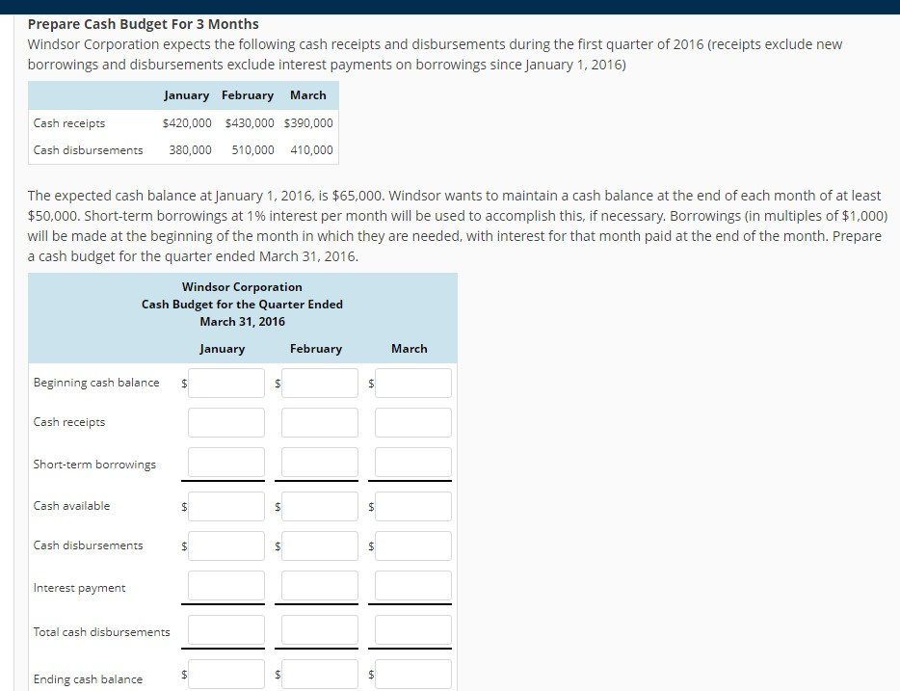Click the 410,000 March disbursements value
This screenshot has width=900, height=691.
pyautogui.click(x=311, y=149)
